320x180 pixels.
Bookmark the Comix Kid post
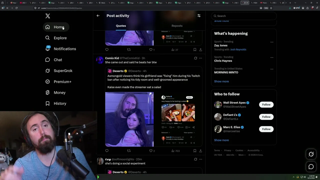[x=195, y=151]
